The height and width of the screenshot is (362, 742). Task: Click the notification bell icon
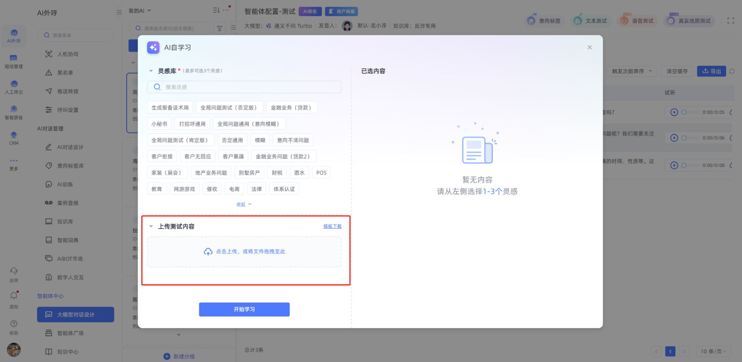pos(14,296)
